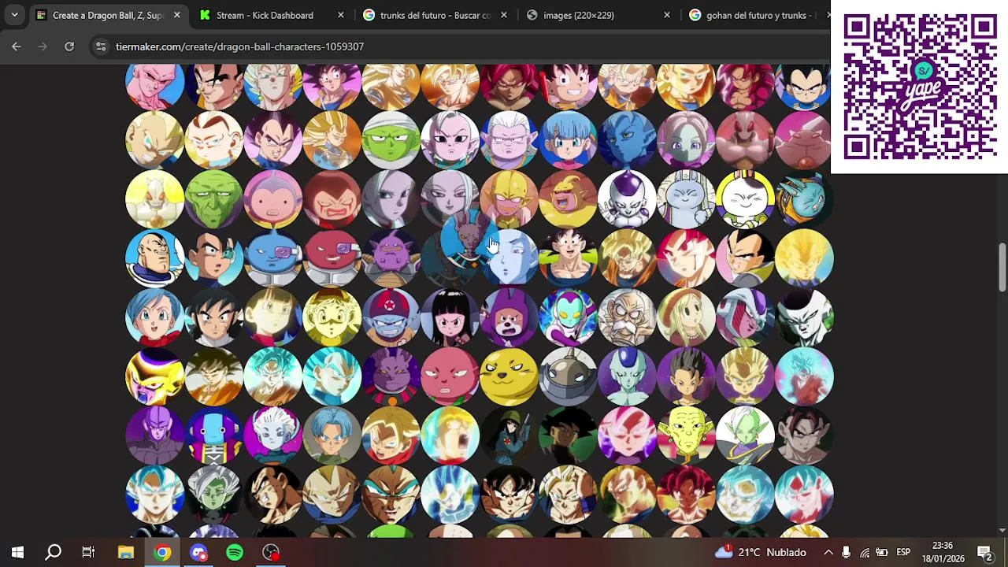Open OBS Studio from the taskbar

pos(271,552)
